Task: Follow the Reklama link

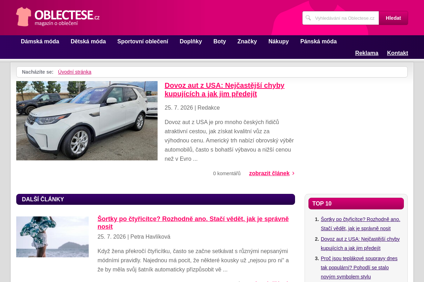Action: [x=367, y=53]
